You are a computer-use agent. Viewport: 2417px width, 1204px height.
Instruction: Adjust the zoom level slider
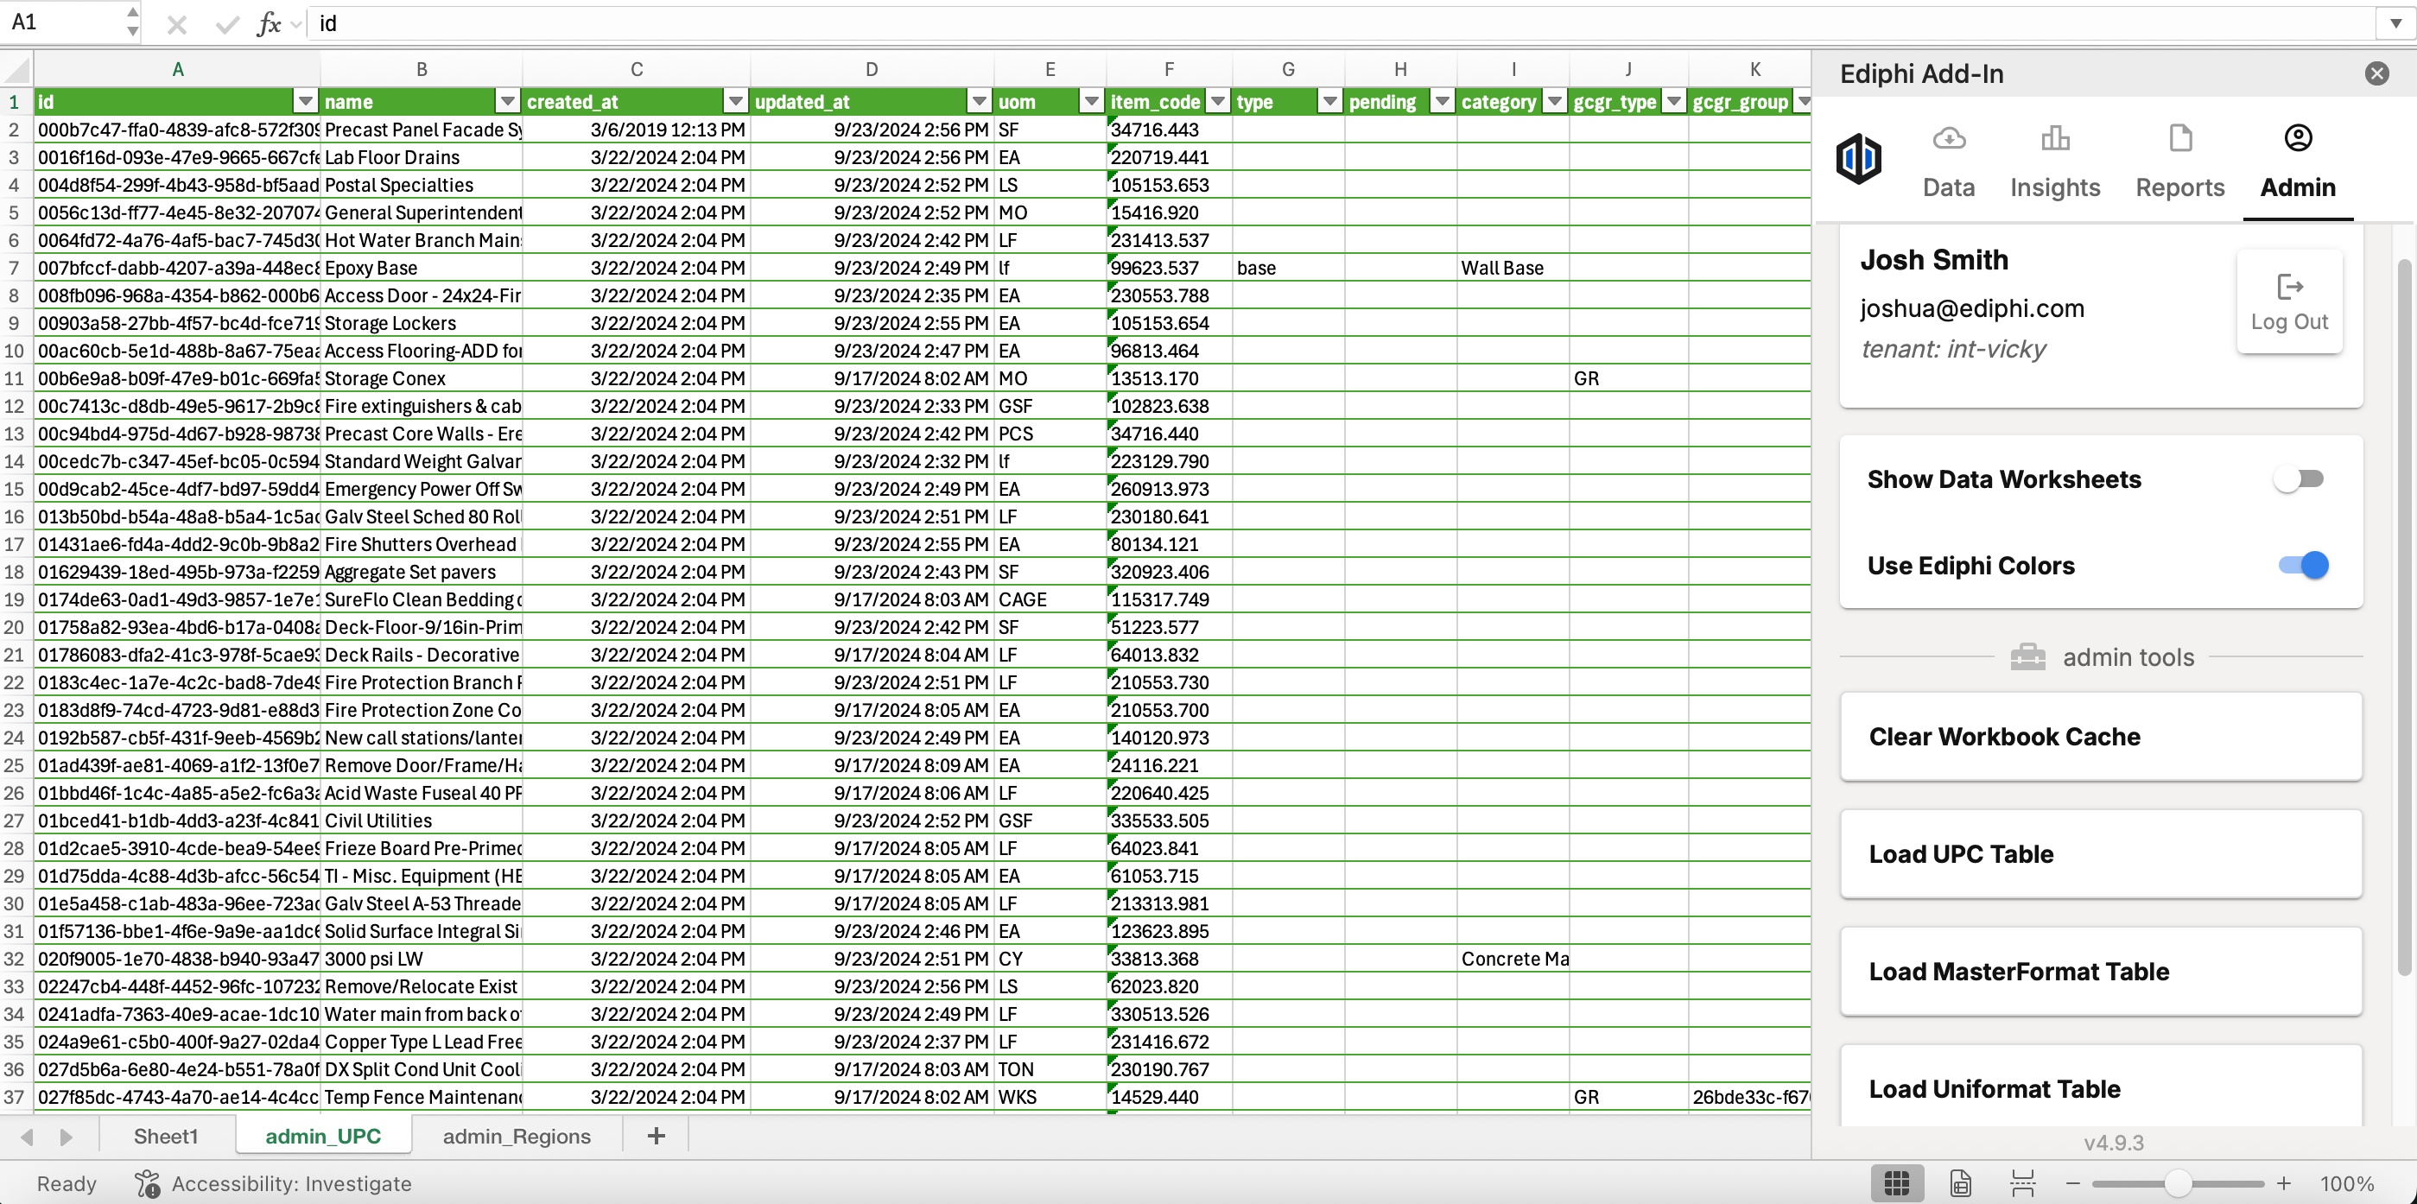click(2177, 1183)
